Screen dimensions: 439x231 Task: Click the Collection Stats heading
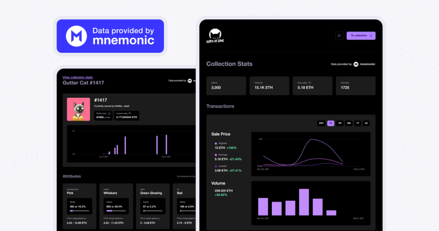click(x=229, y=64)
